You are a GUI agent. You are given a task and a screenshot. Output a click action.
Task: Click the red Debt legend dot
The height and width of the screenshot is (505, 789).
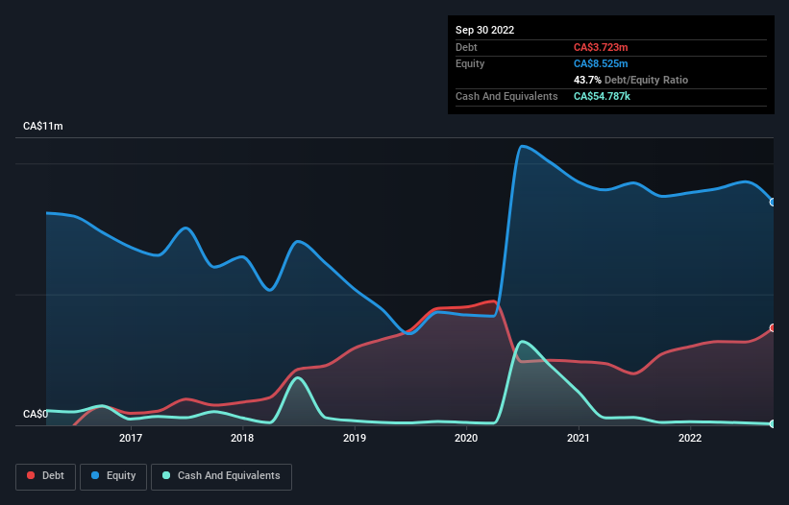(x=31, y=475)
